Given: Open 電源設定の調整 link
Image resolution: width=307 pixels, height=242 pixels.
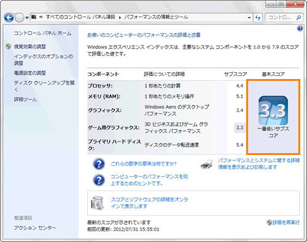Looking at the screenshot, I should click(x=30, y=73).
